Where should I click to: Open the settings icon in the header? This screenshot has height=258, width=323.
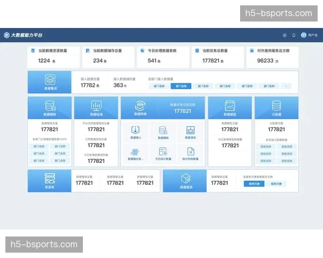coord(285,35)
